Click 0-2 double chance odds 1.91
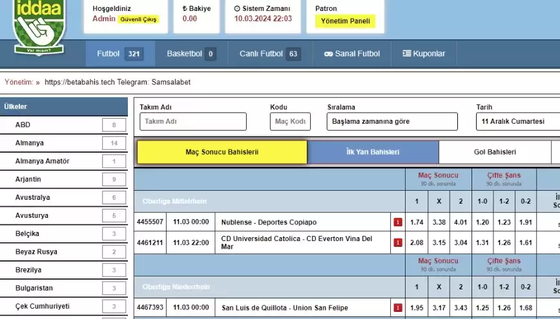 [526, 222]
